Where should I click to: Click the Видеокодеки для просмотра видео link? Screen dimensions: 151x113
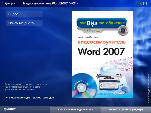click(x=31, y=97)
